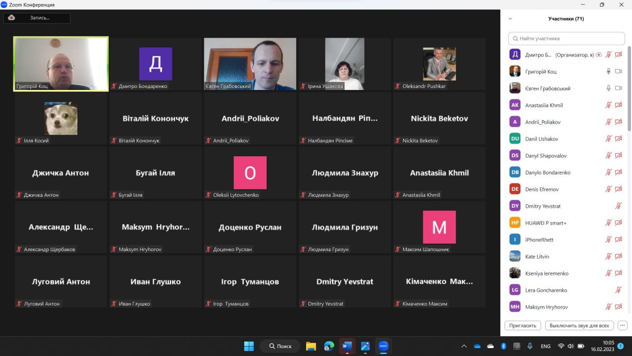
Task: Click disabled camera icon for Denis Efremov row
Action: click(618, 189)
